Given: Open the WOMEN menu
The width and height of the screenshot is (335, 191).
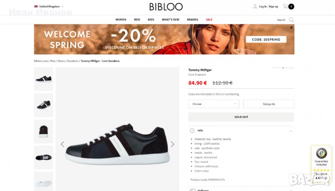Looking at the screenshot, I should [121, 20].
